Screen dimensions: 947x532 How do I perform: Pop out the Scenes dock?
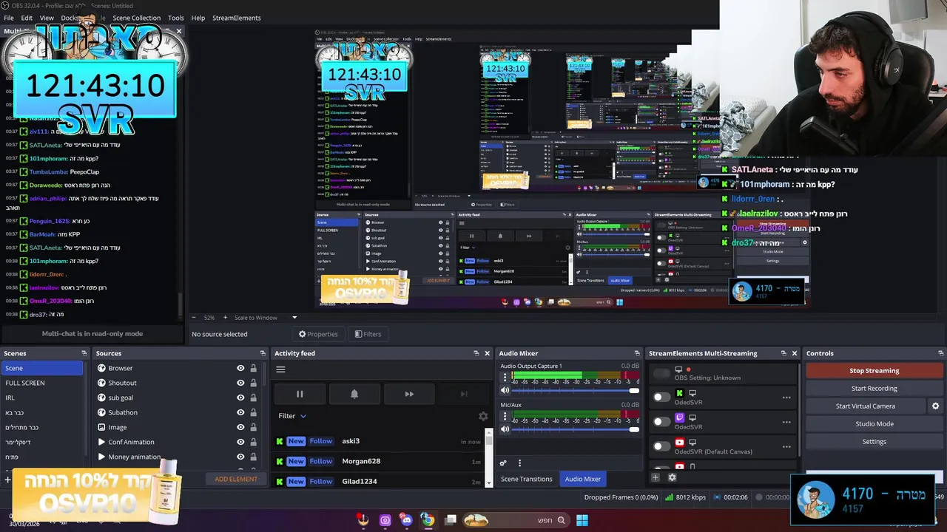click(84, 353)
